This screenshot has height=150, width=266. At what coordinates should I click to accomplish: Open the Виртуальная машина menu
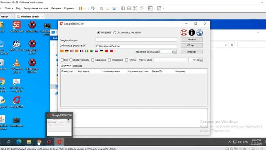click(36, 8)
